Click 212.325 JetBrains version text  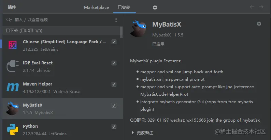tap(40, 49)
